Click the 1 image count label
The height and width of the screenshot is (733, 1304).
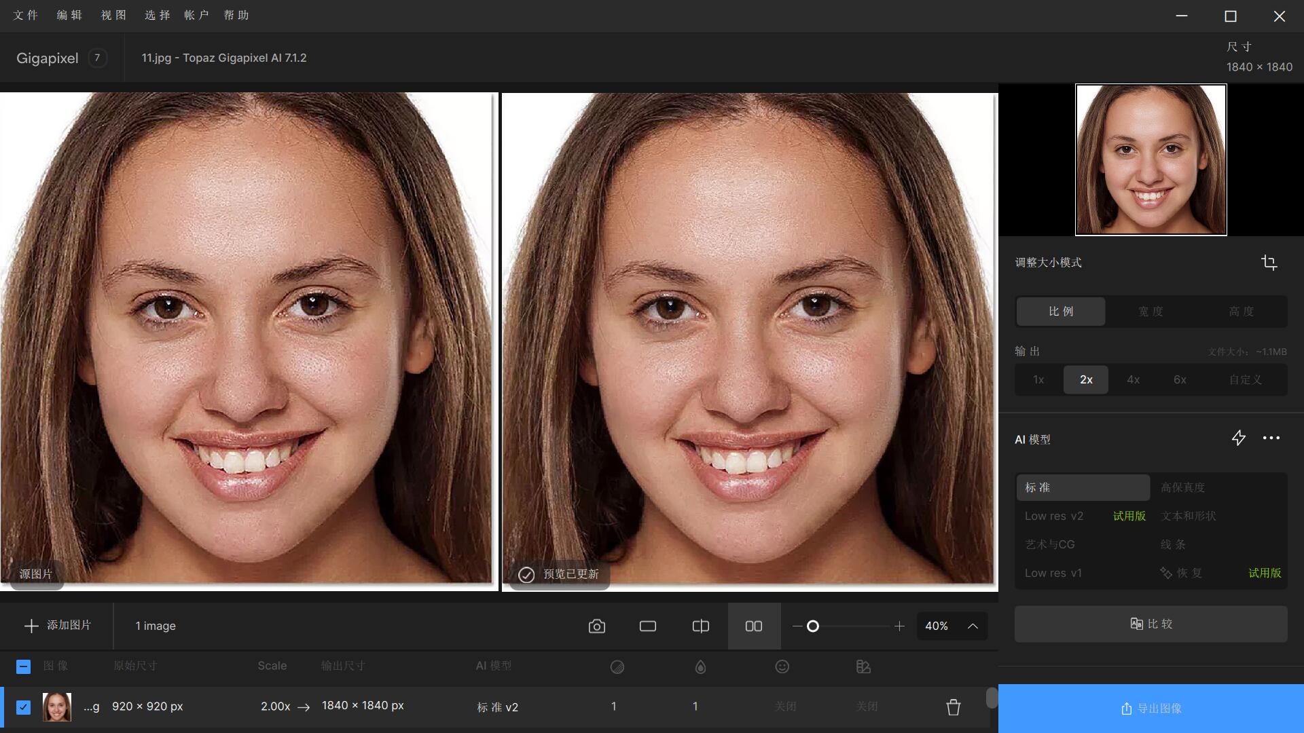tap(156, 626)
